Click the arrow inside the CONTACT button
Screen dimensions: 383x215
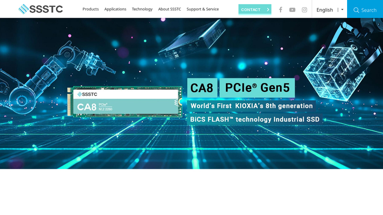(x=268, y=10)
